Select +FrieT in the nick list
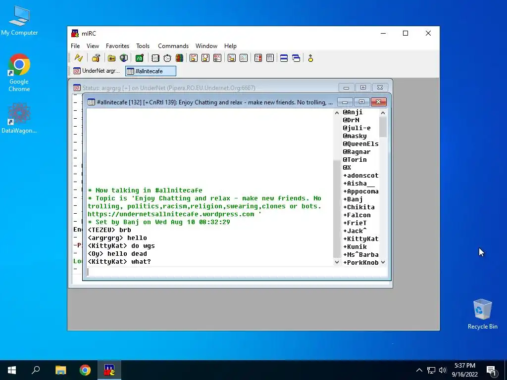Viewport: 507px width, 380px height. pyautogui.click(x=355, y=223)
